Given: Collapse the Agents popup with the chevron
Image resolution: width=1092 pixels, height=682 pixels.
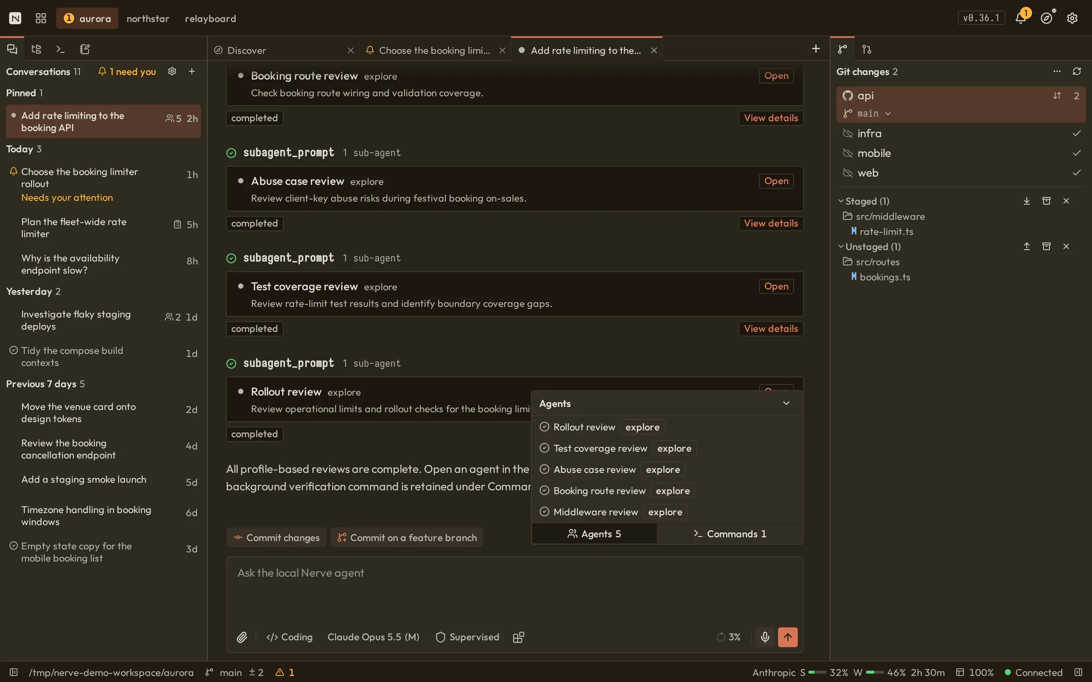Looking at the screenshot, I should pyautogui.click(x=786, y=403).
